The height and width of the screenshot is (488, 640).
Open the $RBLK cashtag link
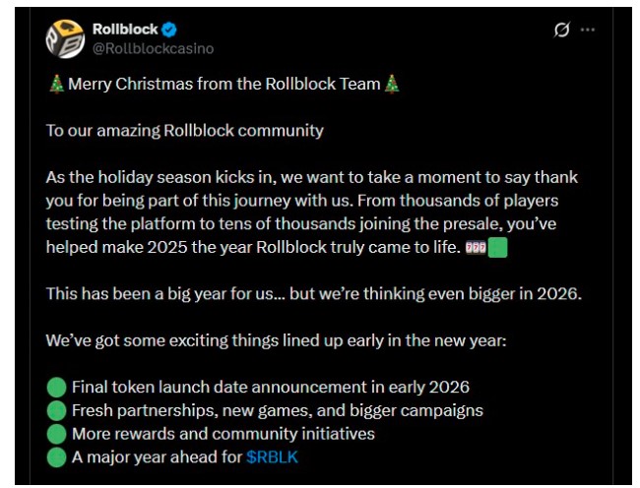(274, 457)
